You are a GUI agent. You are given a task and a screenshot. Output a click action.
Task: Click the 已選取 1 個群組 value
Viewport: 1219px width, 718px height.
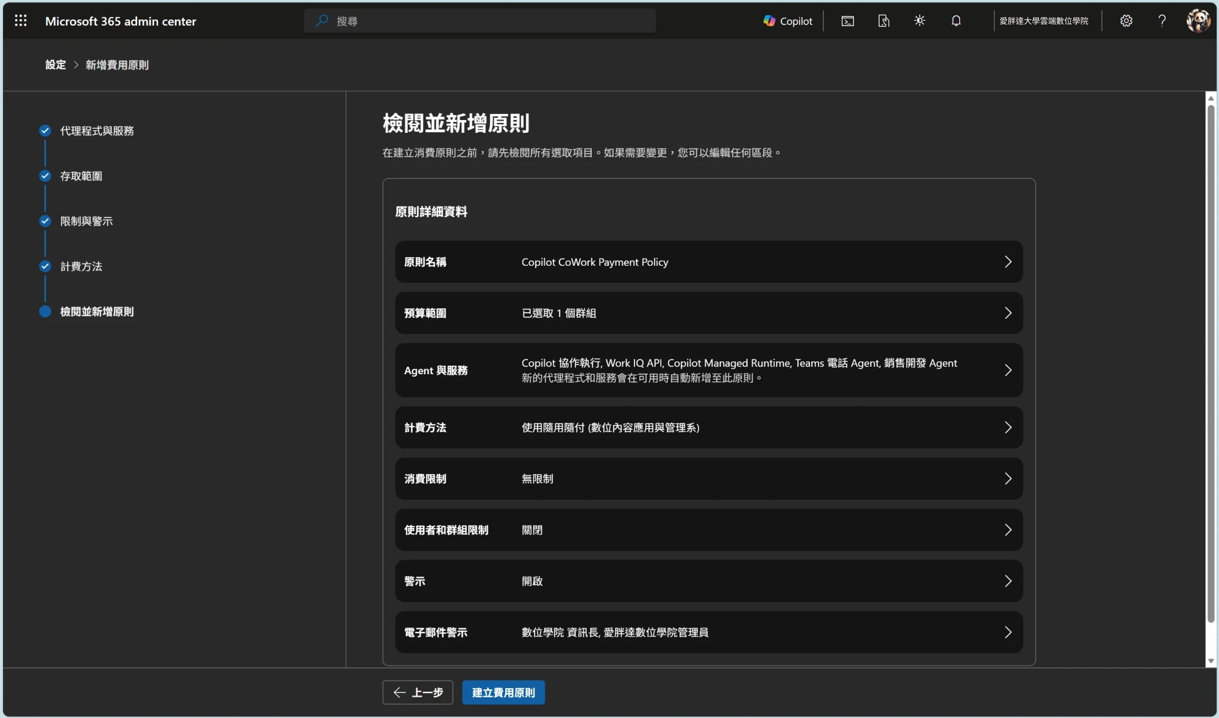click(x=559, y=313)
